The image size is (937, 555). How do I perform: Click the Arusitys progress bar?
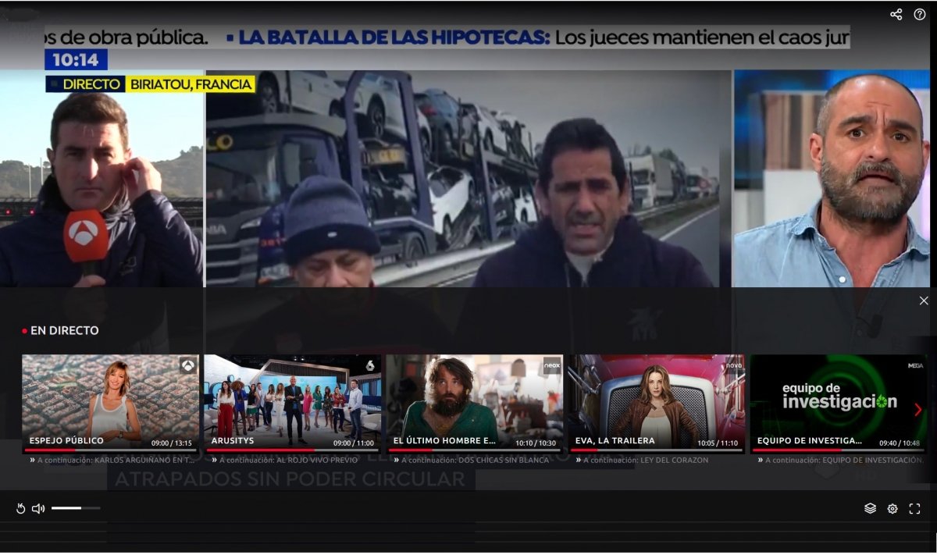[293, 450]
